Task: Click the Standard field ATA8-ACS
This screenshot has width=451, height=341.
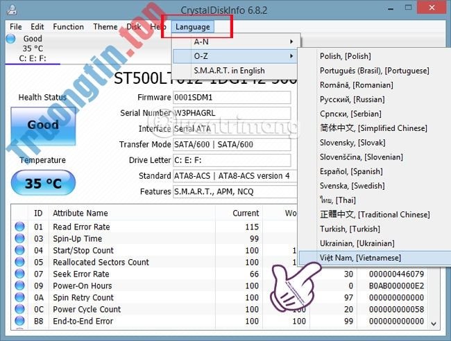Action: tap(235, 176)
